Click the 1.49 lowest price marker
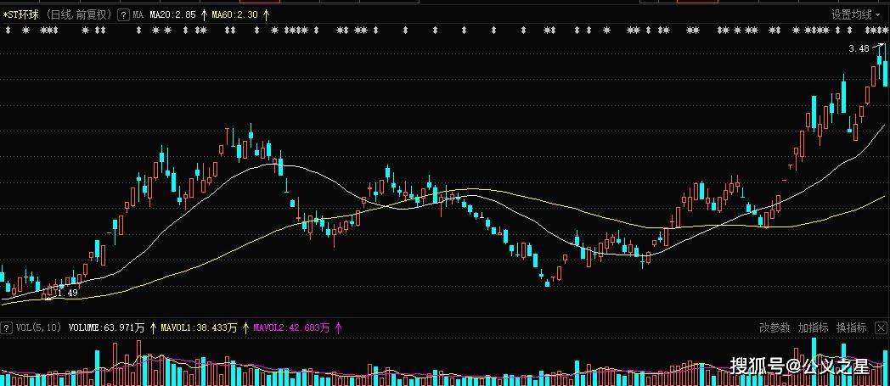890x386 pixels. [x=68, y=293]
